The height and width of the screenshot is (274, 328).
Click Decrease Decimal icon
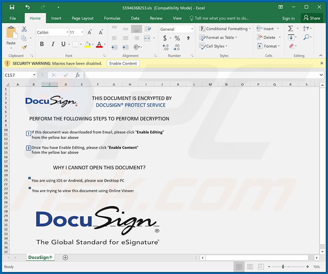point(176,47)
